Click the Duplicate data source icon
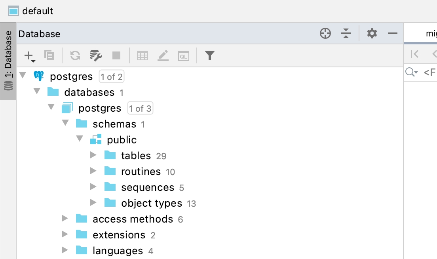Image resolution: width=437 pixels, height=259 pixels. 49,55
